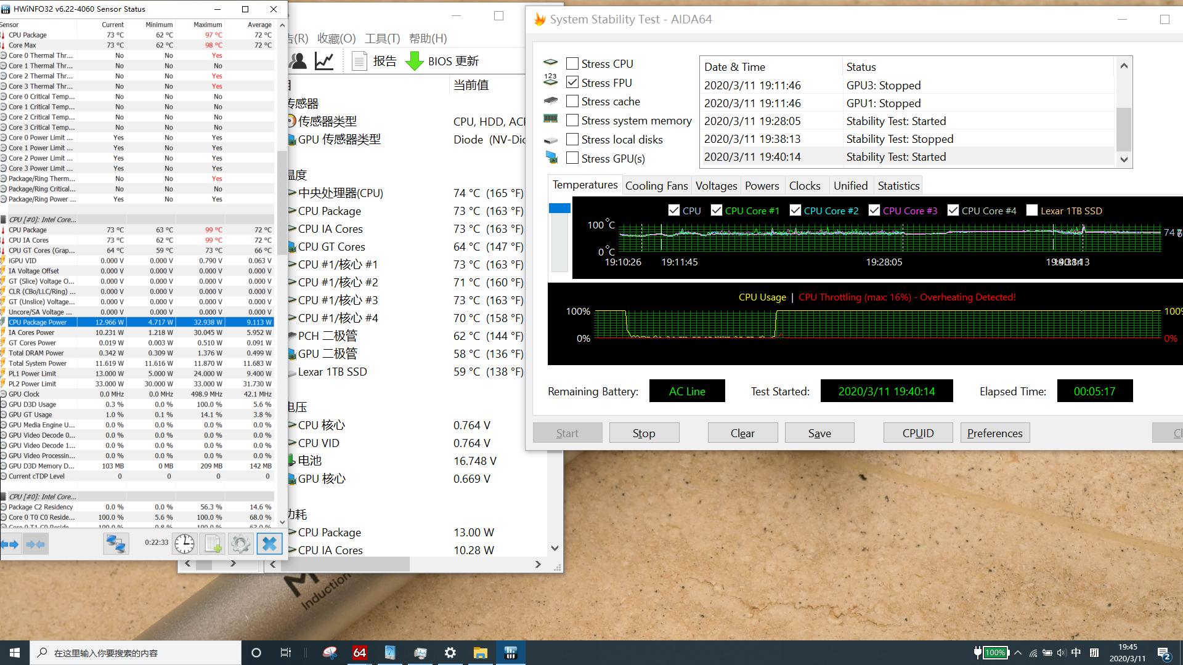Enable the Stress CPU checkbox

click(x=572, y=63)
